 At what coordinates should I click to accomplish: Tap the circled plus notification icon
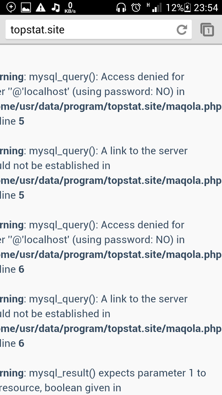pyautogui.click(x=11, y=7)
